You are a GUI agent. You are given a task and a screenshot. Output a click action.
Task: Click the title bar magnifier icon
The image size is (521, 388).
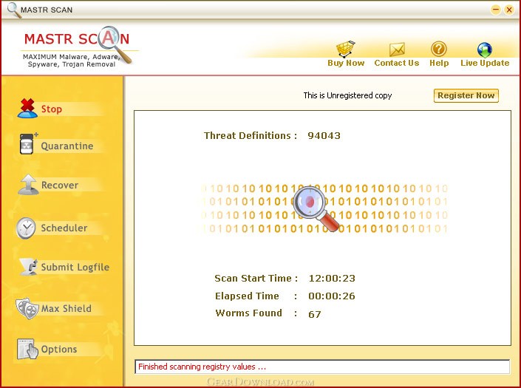pyautogui.click(x=13, y=10)
